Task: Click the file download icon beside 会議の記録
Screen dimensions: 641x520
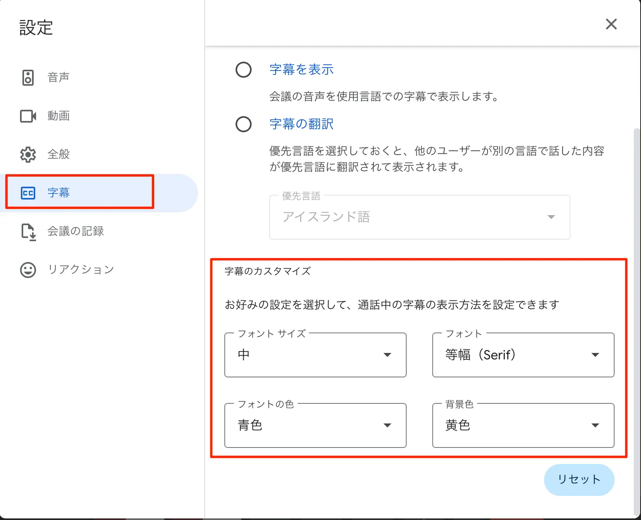Action: point(28,232)
